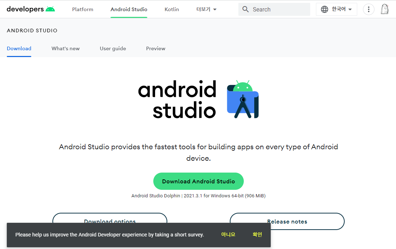Click the Android Studio compass logo image
396x249 pixels.
243,99
